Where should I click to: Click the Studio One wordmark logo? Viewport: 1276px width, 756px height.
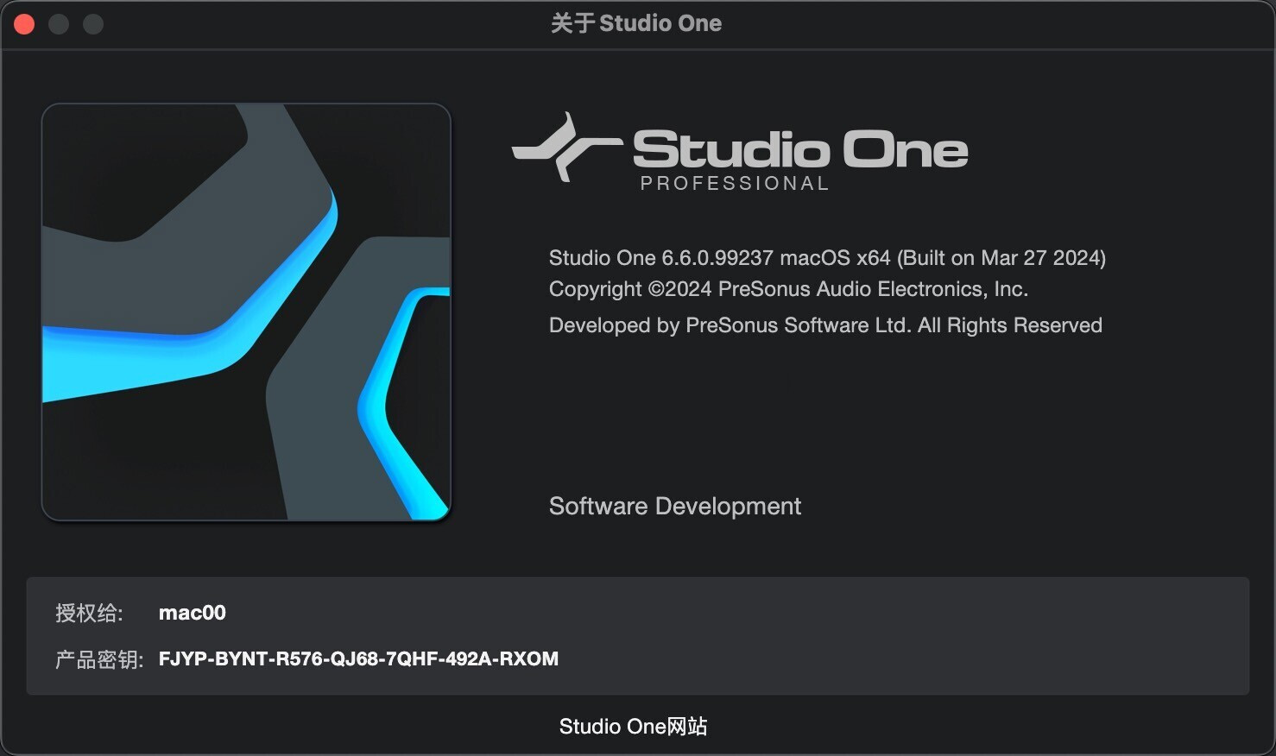click(800, 149)
